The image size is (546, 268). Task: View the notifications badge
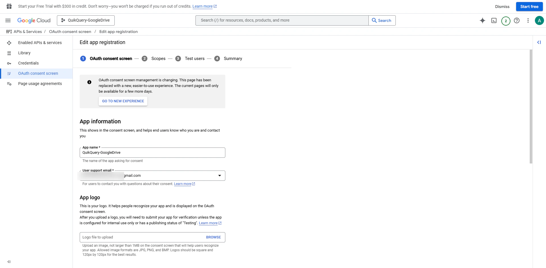point(506,20)
